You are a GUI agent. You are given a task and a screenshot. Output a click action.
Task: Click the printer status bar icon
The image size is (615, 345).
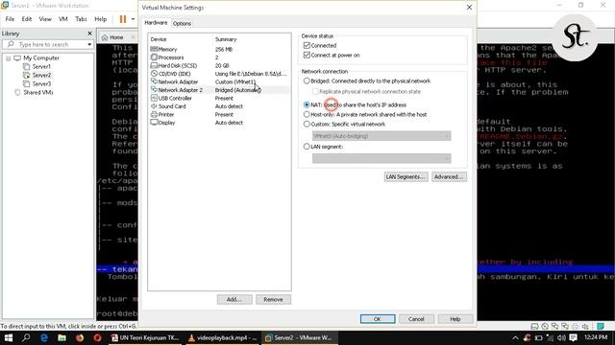[x=575, y=326]
